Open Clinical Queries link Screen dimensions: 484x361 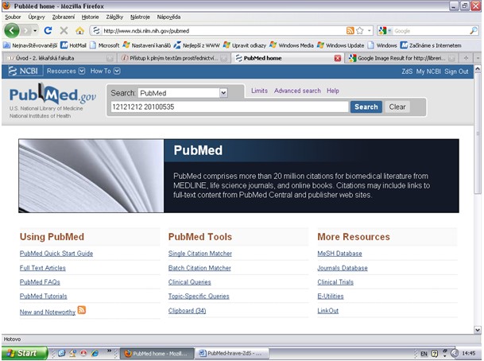(x=189, y=282)
